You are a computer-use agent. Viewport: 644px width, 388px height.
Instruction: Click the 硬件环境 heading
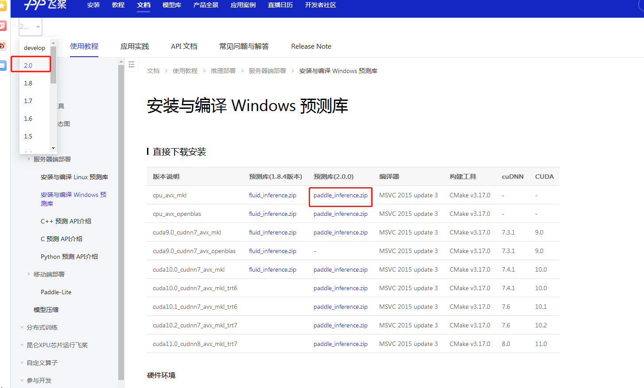(161, 375)
